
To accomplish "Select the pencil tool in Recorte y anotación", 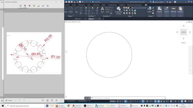I will (30, 6).
